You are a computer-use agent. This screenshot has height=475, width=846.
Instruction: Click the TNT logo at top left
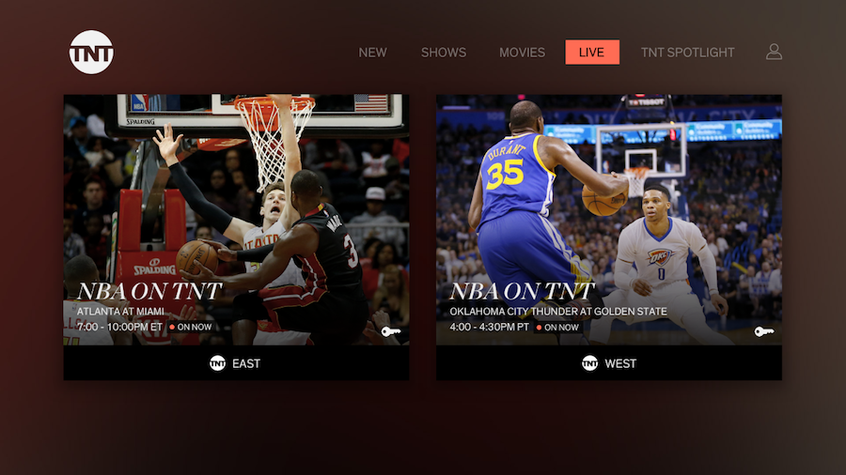click(x=91, y=53)
